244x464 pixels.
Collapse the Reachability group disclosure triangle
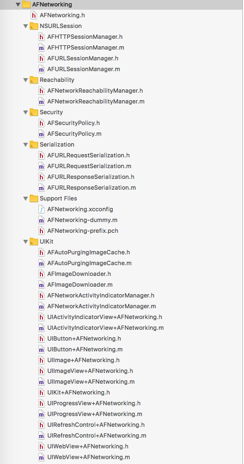[25, 80]
